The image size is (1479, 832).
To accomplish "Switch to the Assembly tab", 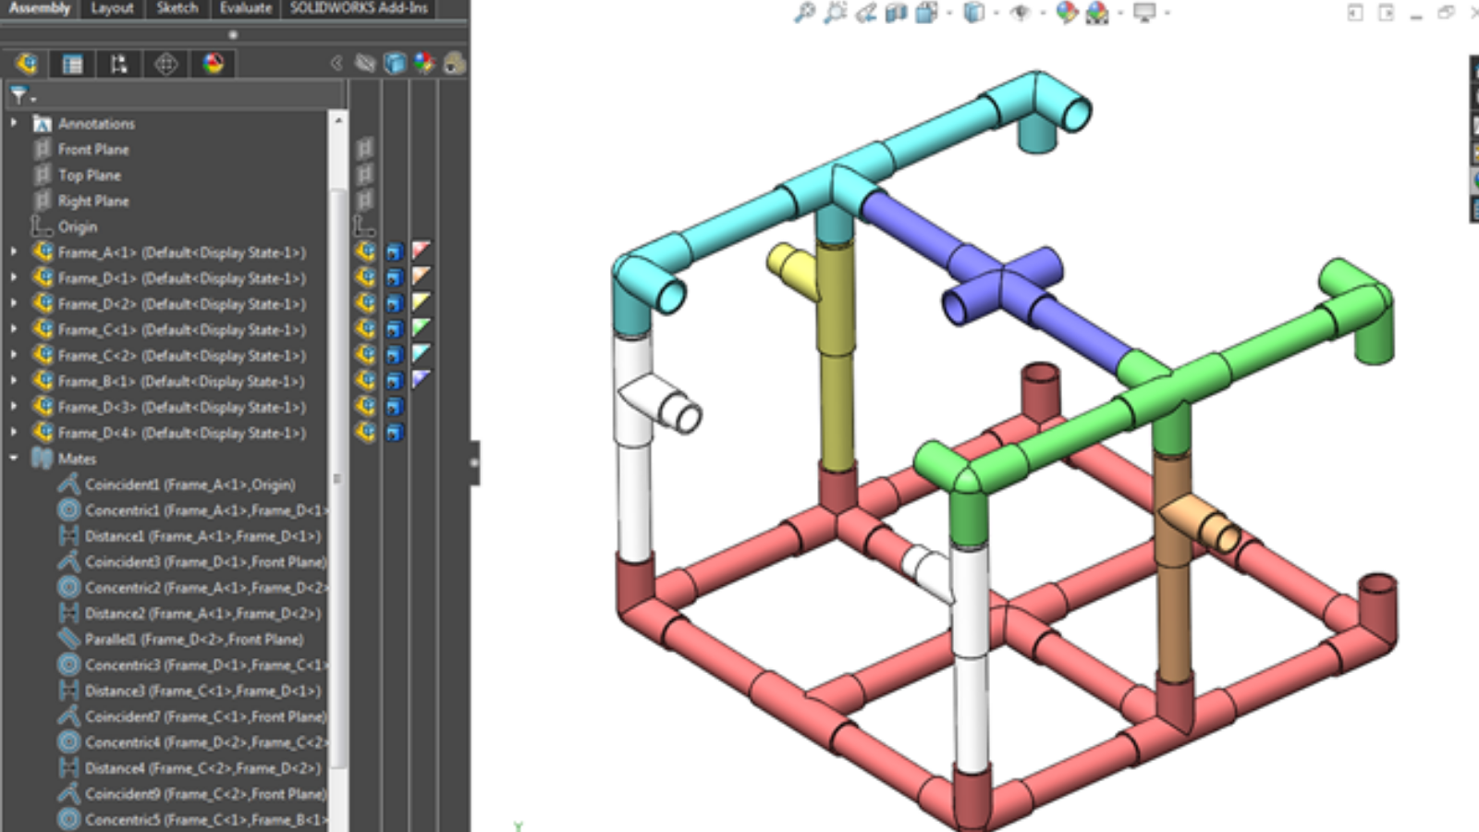I will click(x=40, y=8).
